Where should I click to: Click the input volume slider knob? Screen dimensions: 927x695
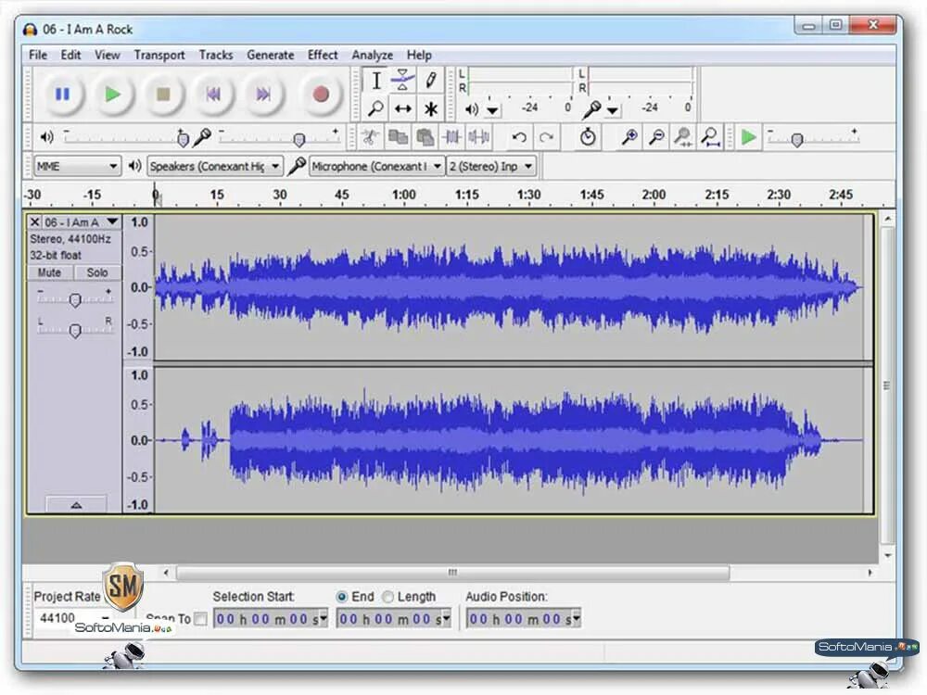299,139
